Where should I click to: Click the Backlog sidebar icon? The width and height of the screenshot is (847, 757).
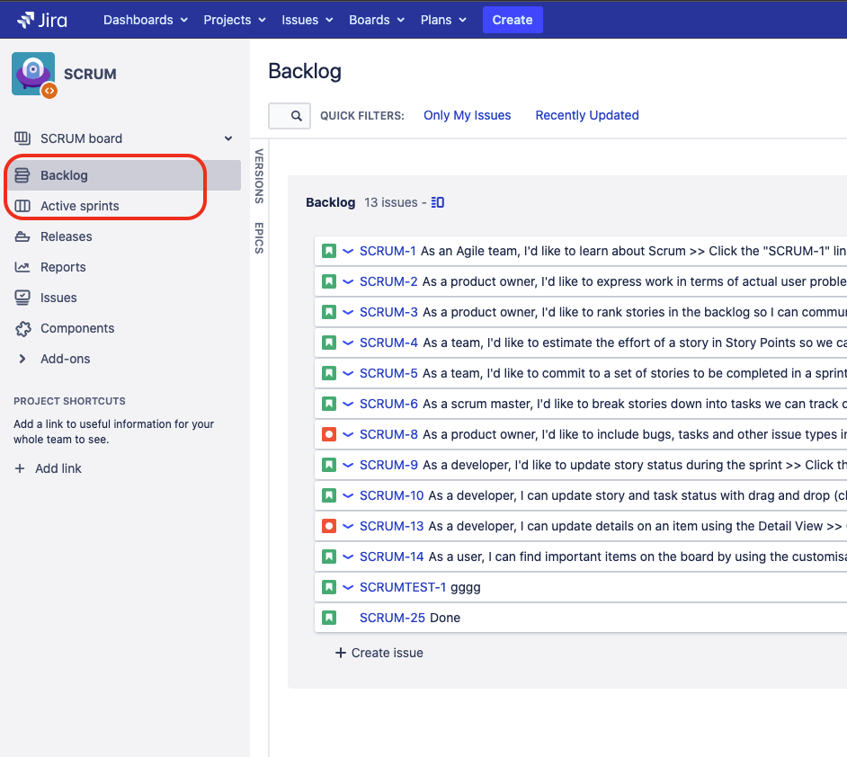[22, 175]
